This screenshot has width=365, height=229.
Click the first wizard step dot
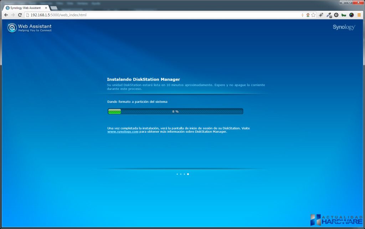(x=177, y=174)
